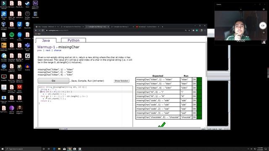This screenshot has width=269, height=151.
Task: Click the Windows Start button
Action: tap(3, 149)
